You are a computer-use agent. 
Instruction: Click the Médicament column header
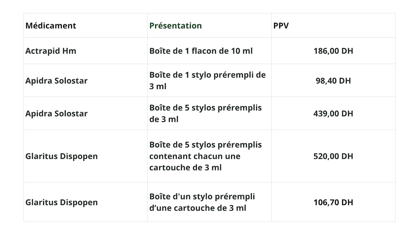click(x=51, y=25)
